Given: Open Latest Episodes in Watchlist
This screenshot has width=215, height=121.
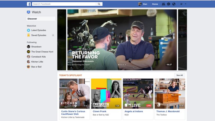Looking at the screenshot, I should (x=39, y=30).
